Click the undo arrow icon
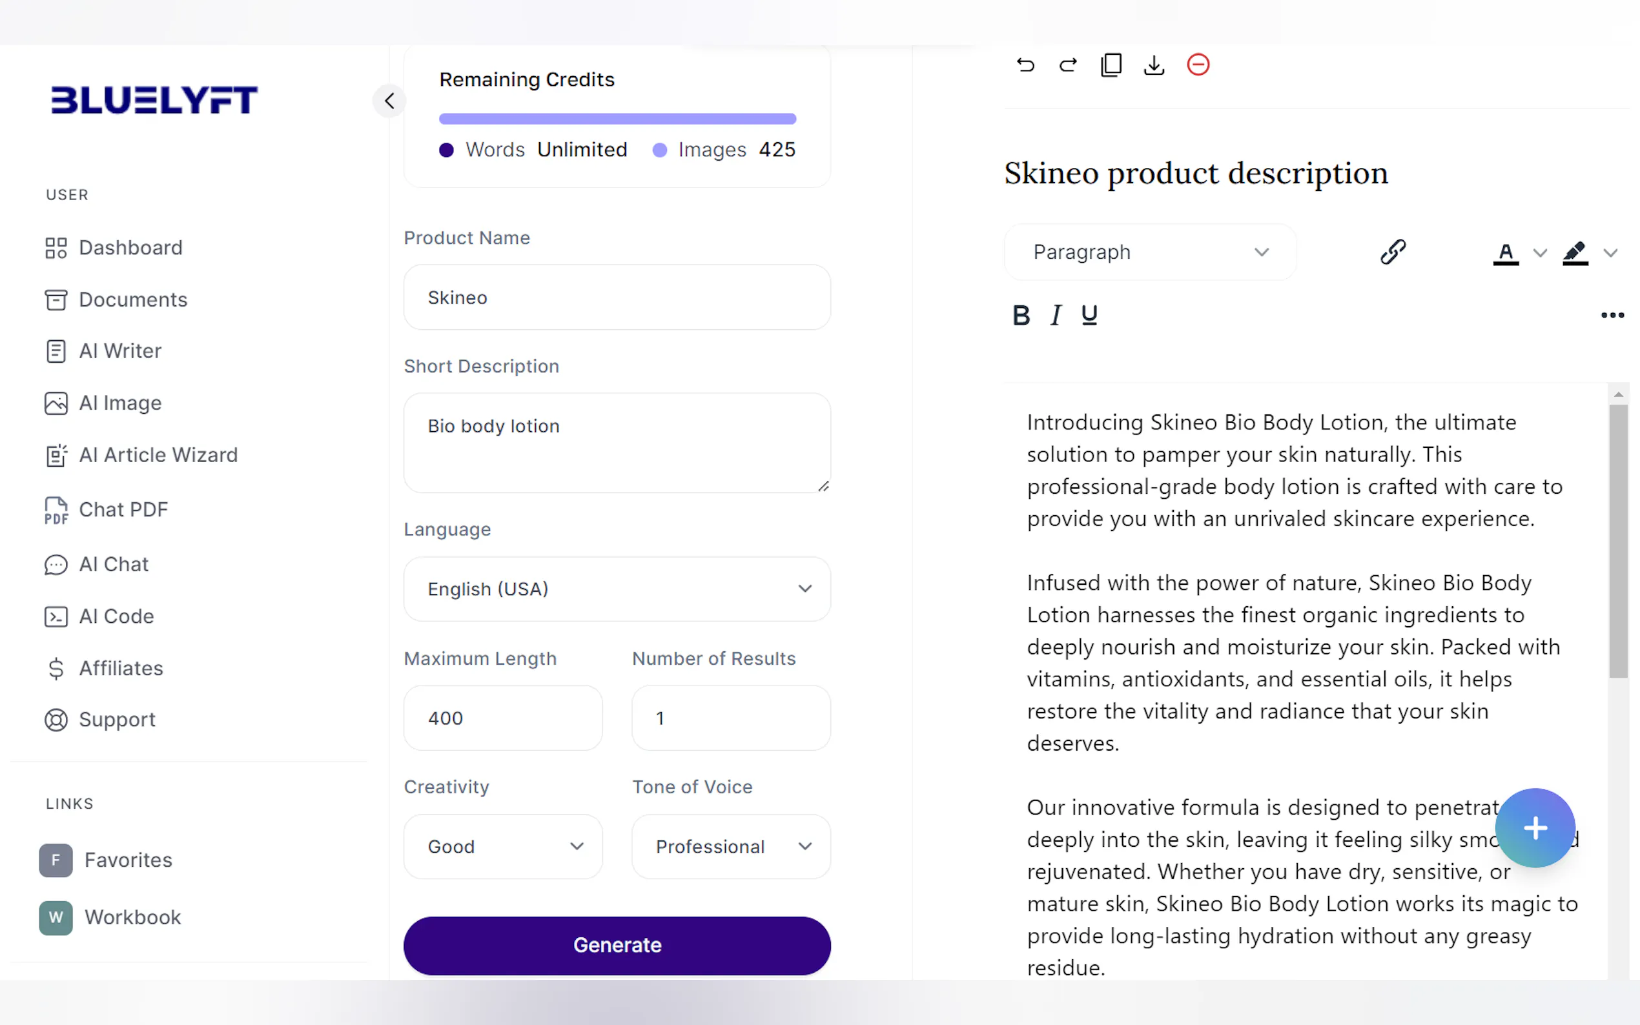Screen dimensions: 1640x1025 pos(1025,65)
